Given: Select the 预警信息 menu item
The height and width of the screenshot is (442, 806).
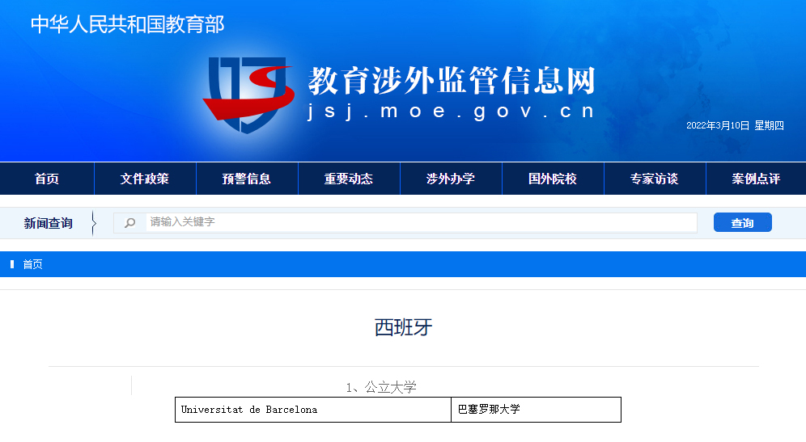Looking at the screenshot, I should (247, 179).
